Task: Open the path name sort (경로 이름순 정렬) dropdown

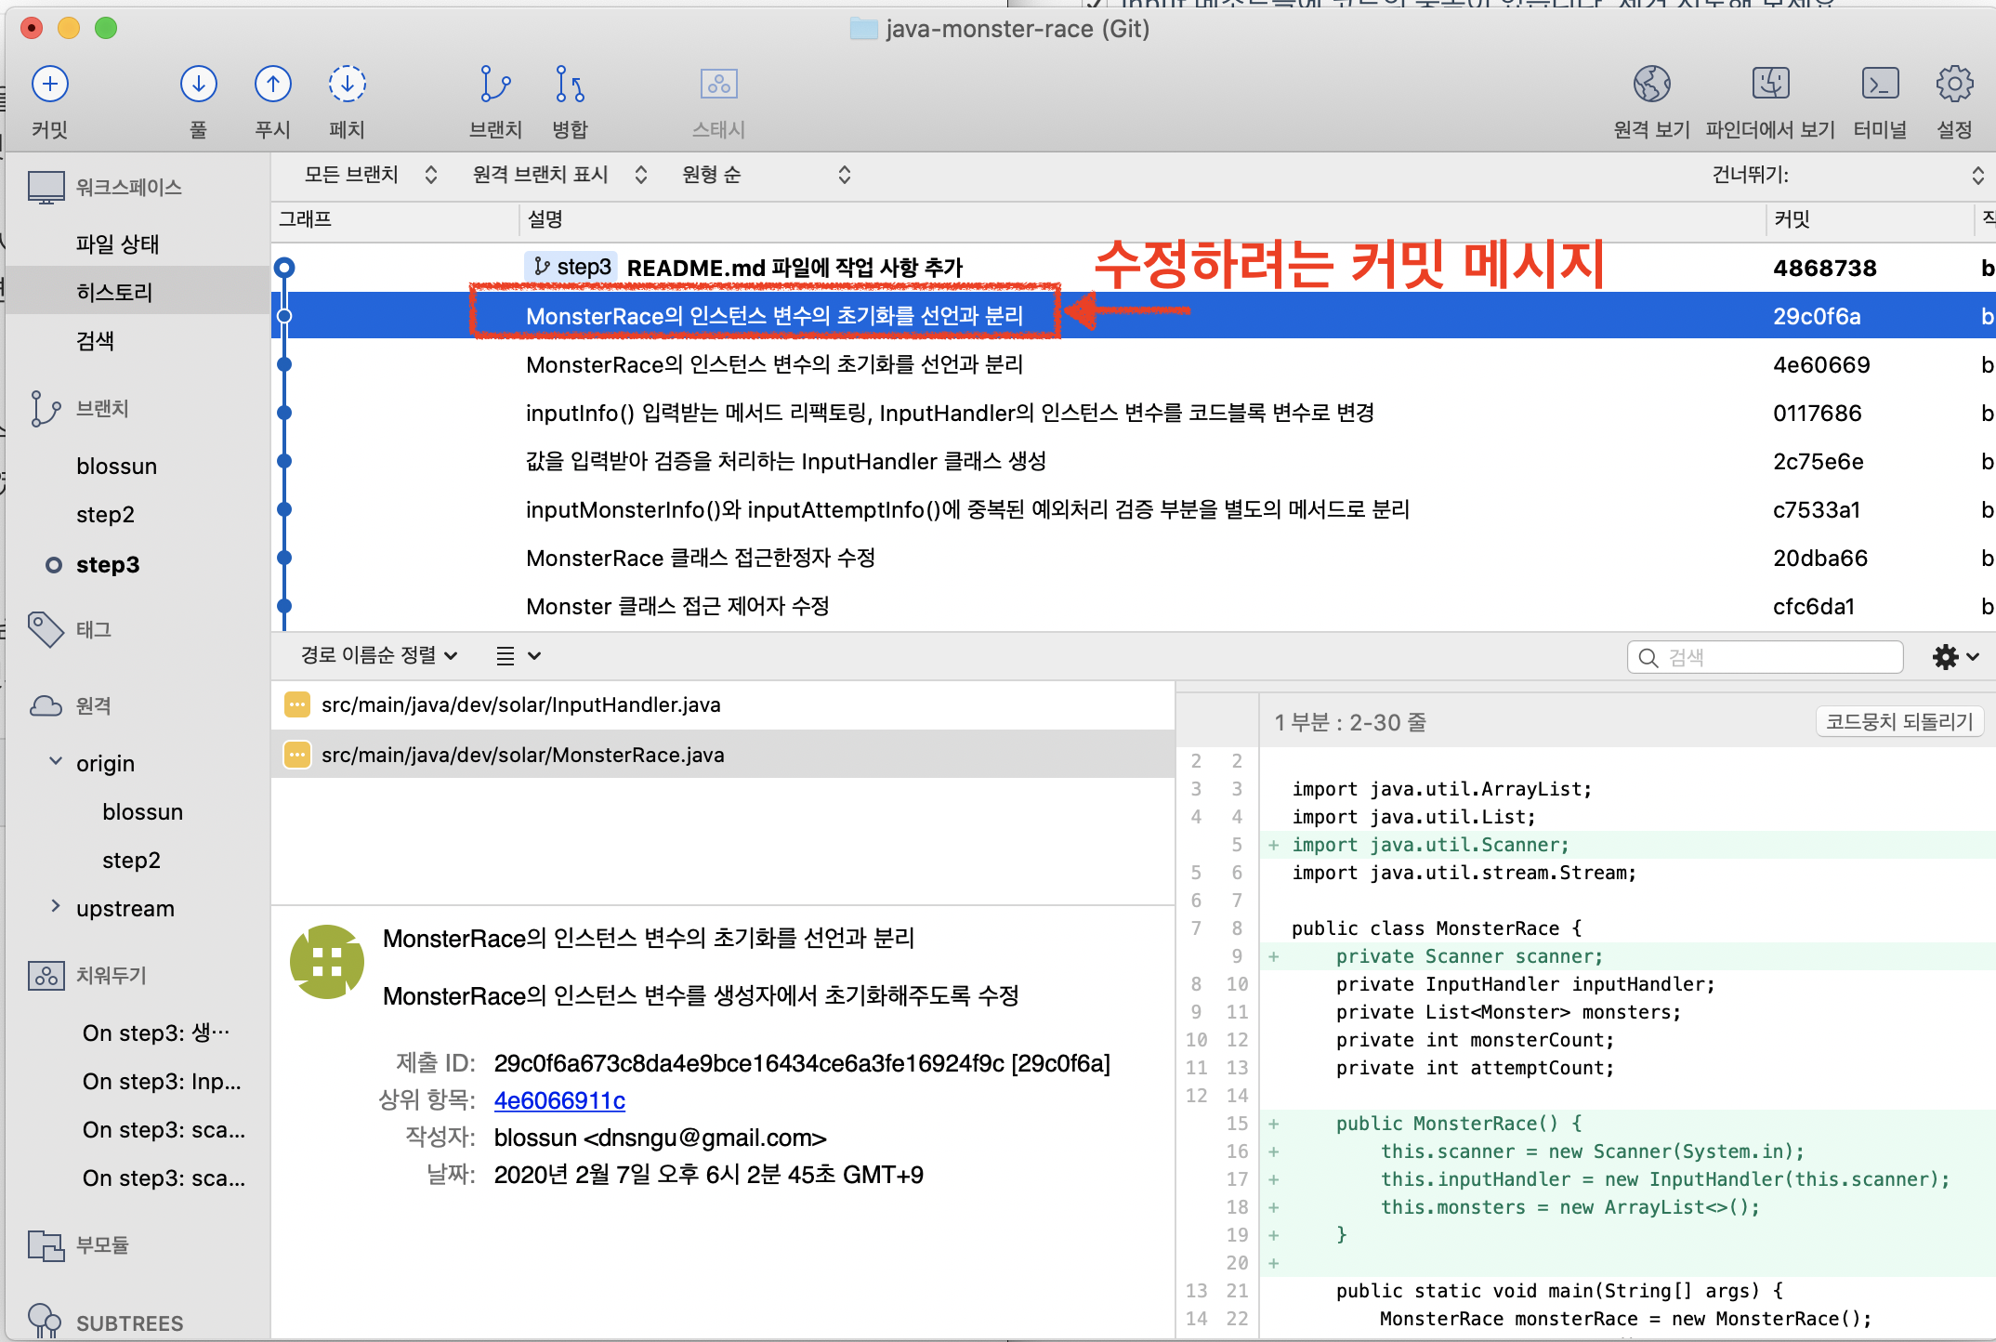Action: [x=378, y=655]
